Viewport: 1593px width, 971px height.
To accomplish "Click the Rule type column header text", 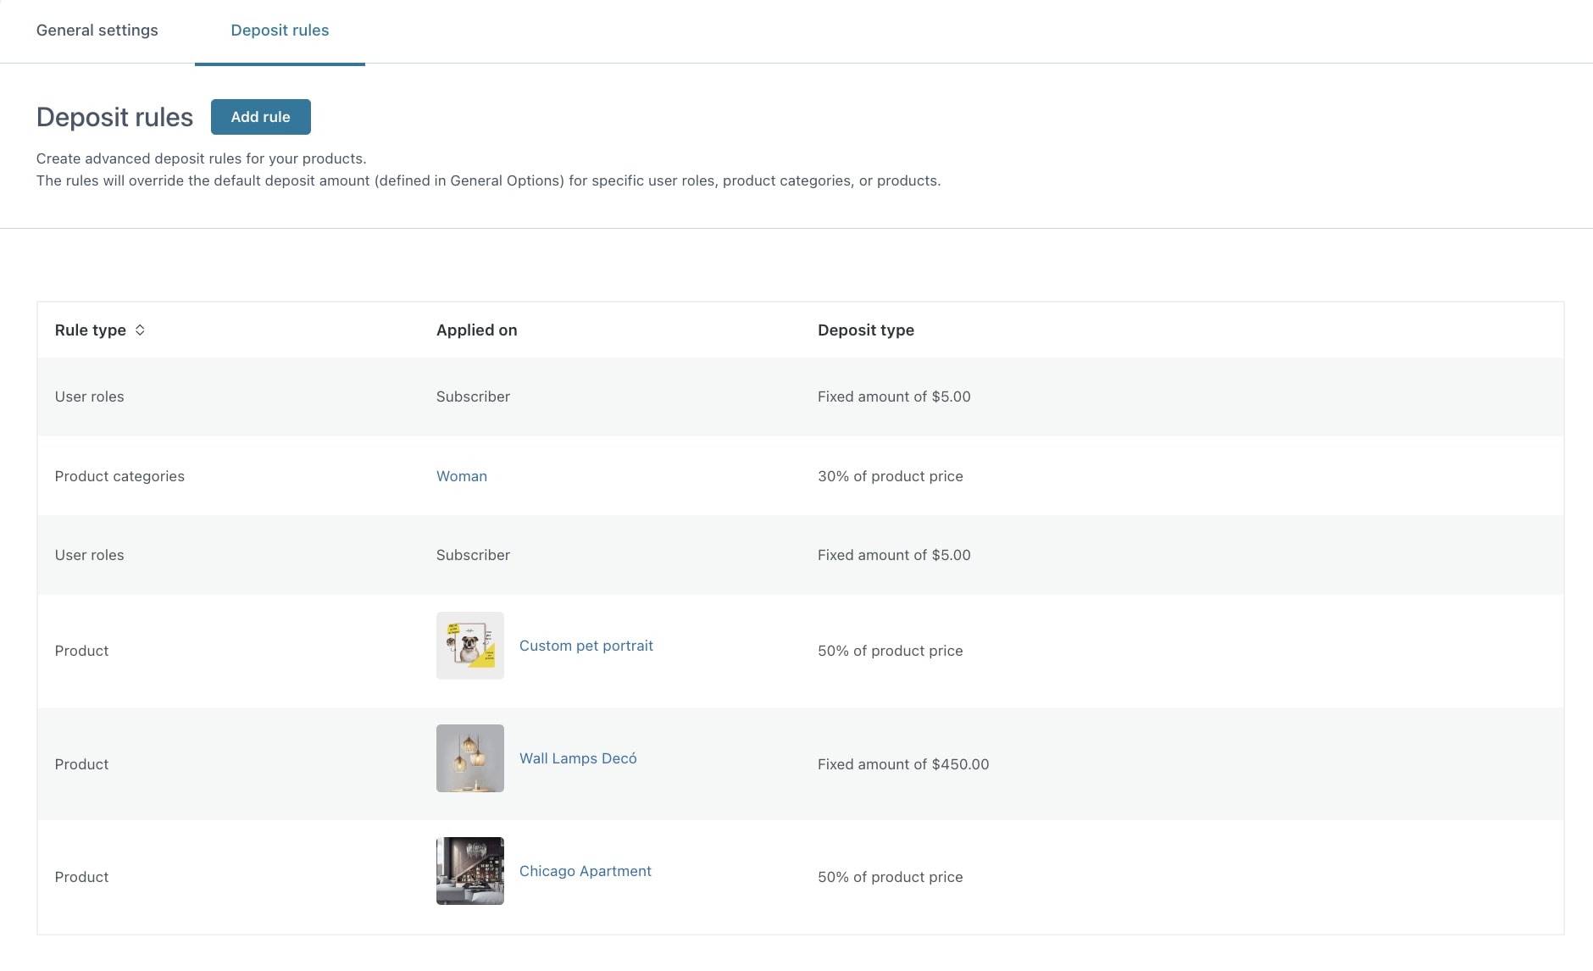I will [x=90, y=330].
